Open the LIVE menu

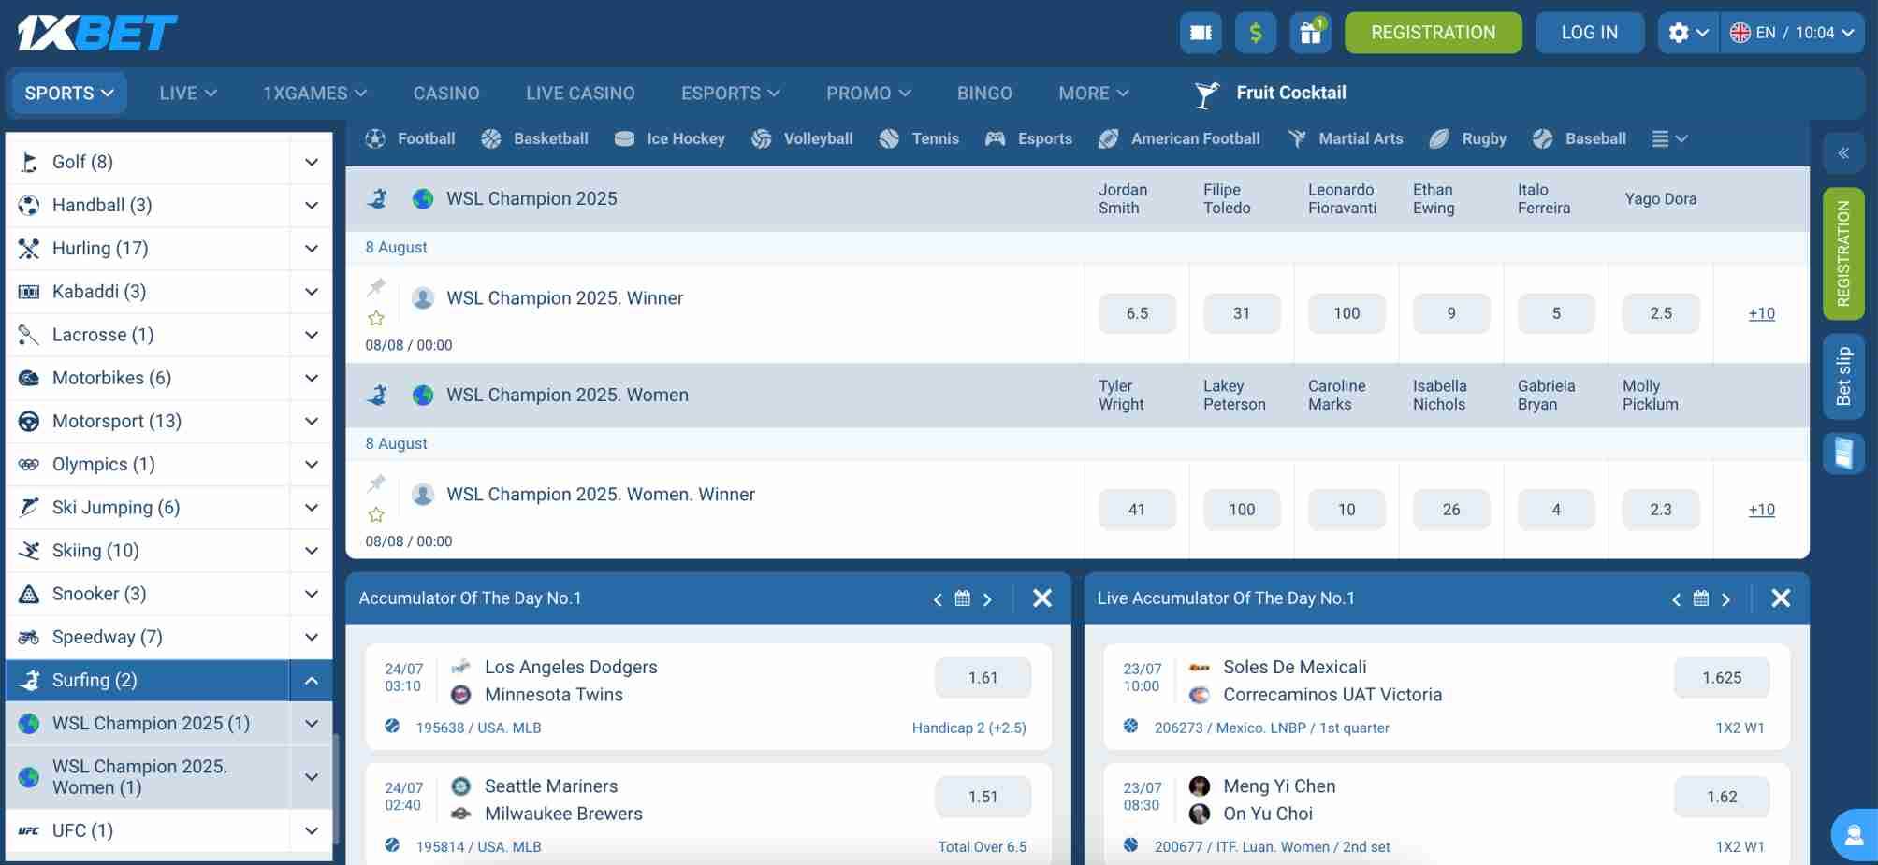[188, 94]
